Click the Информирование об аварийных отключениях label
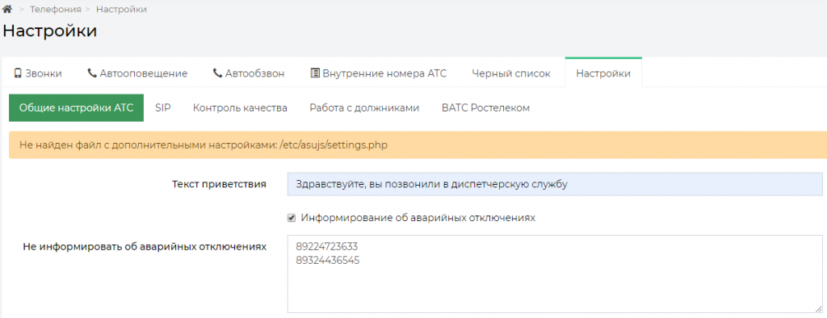 [418, 218]
